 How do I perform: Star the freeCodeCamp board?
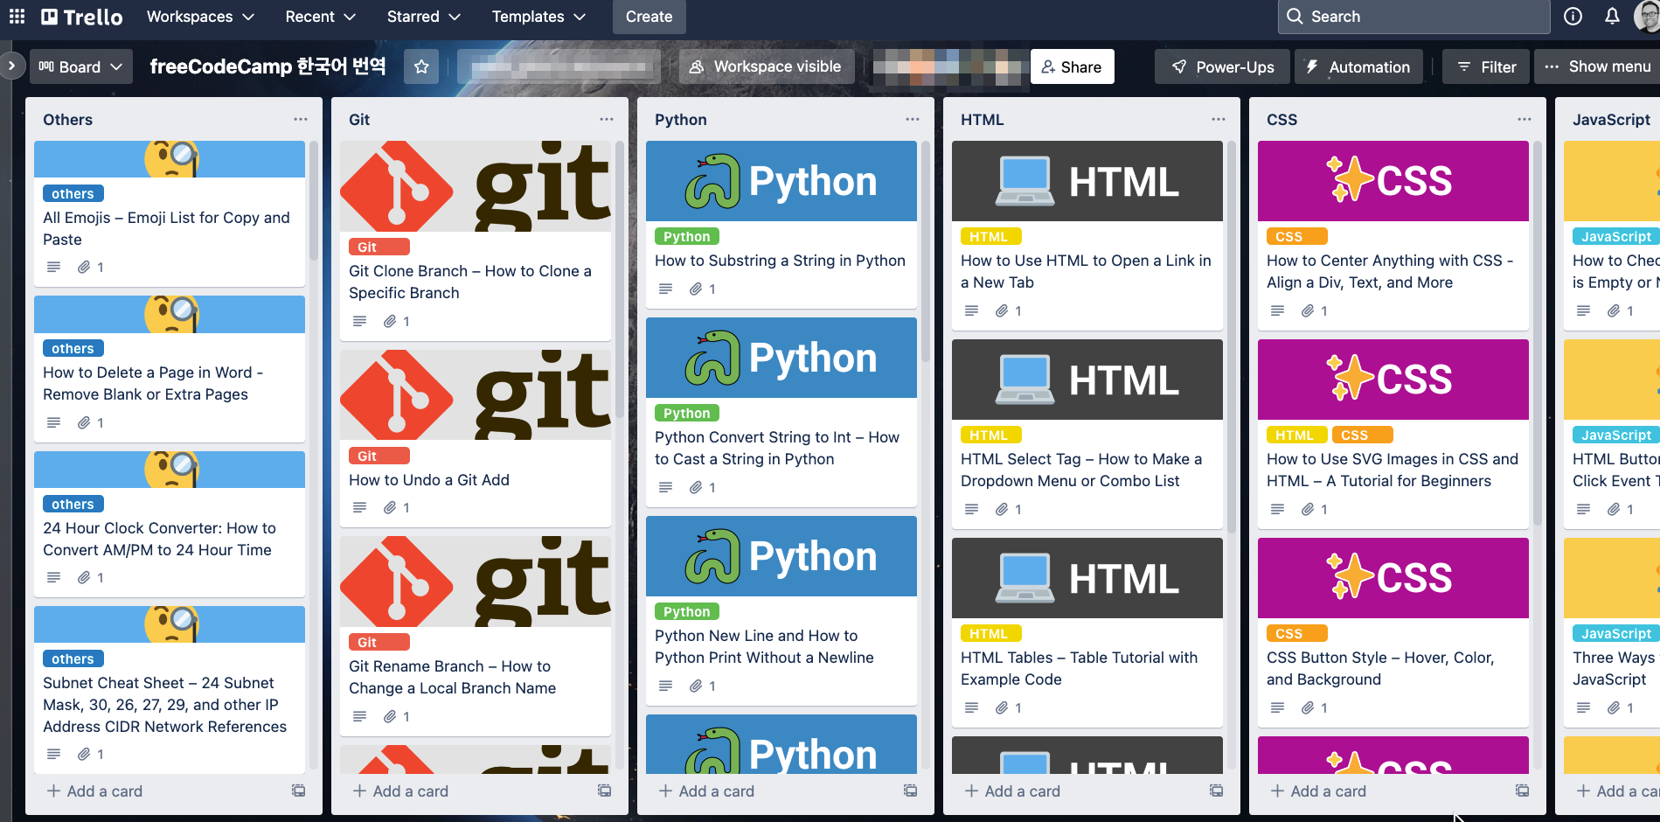421,66
